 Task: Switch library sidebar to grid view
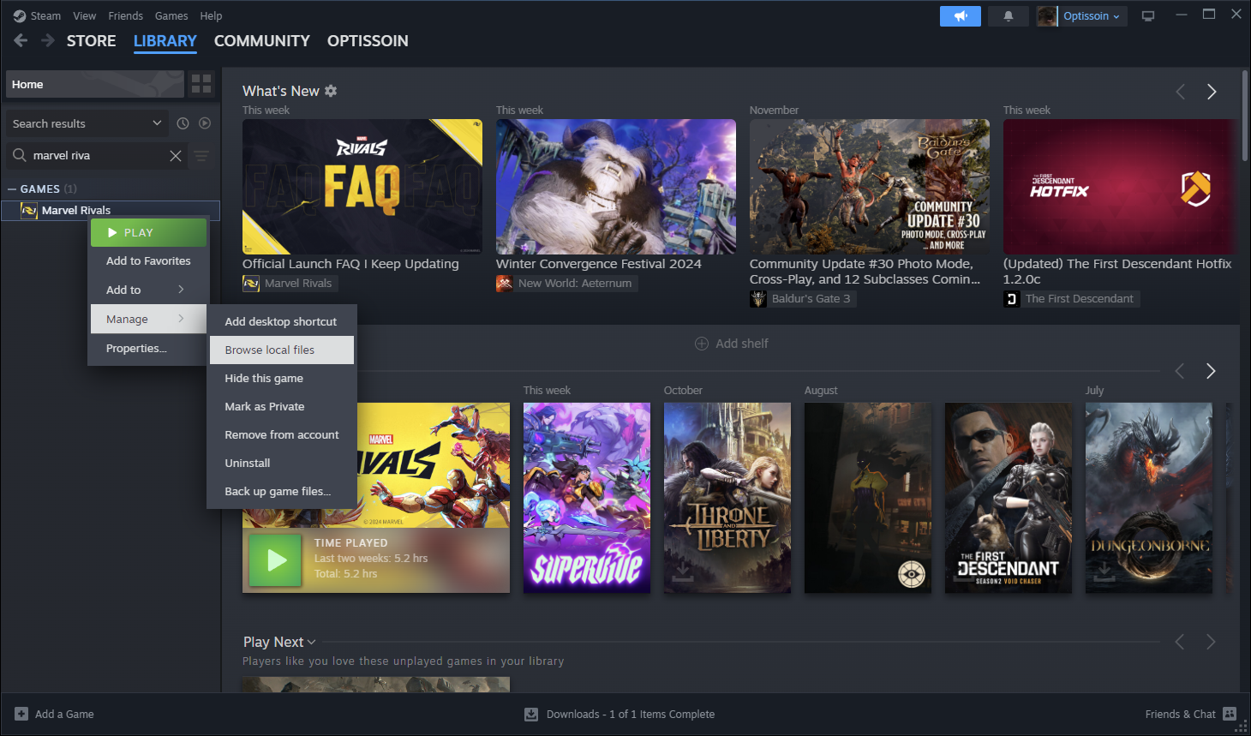[201, 83]
